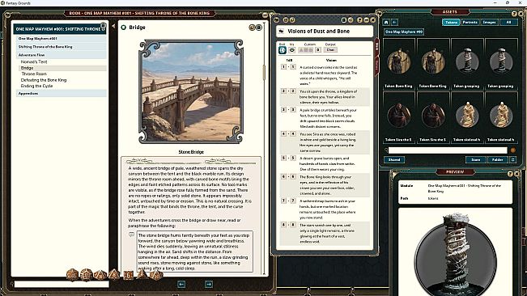
Task: Click the last die on the dice tray
Action: [156, 275]
